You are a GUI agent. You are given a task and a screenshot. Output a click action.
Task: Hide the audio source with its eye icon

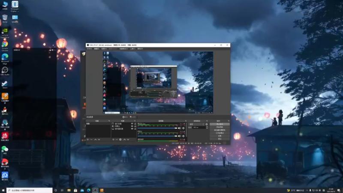pos(132,126)
